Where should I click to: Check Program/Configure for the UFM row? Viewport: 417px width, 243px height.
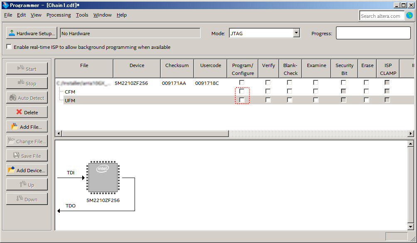coord(242,100)
